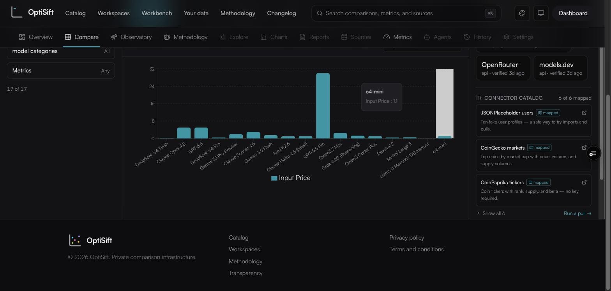
Task: Click the Metrics gauge icon
Action: (x=387, y=37)
